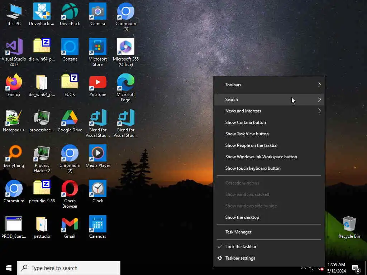
Task: Select the Clock app shortcut
Action: pyautogui.click(x=97, y=192)
